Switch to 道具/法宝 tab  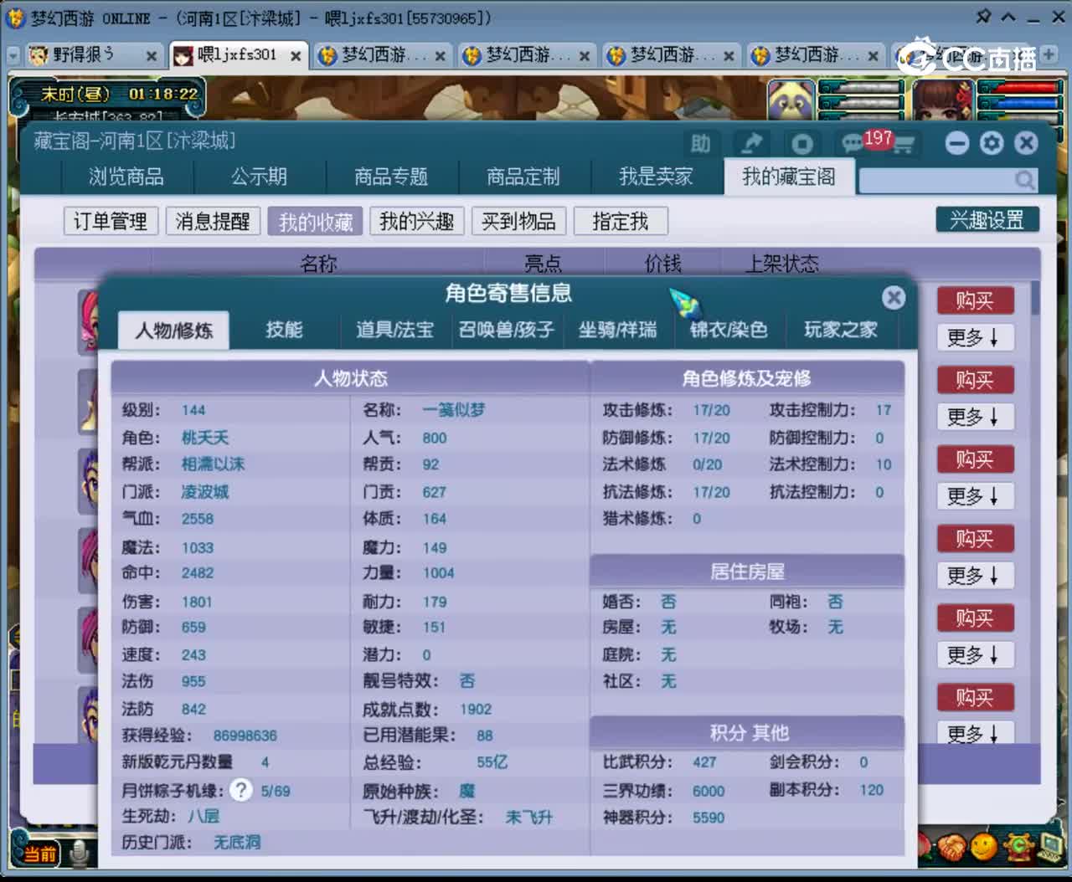pyautogui.click(x=394, y=330)
